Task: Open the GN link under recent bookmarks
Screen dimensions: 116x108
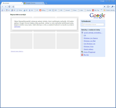Action: pyautogui.click(x=85, y=36)
